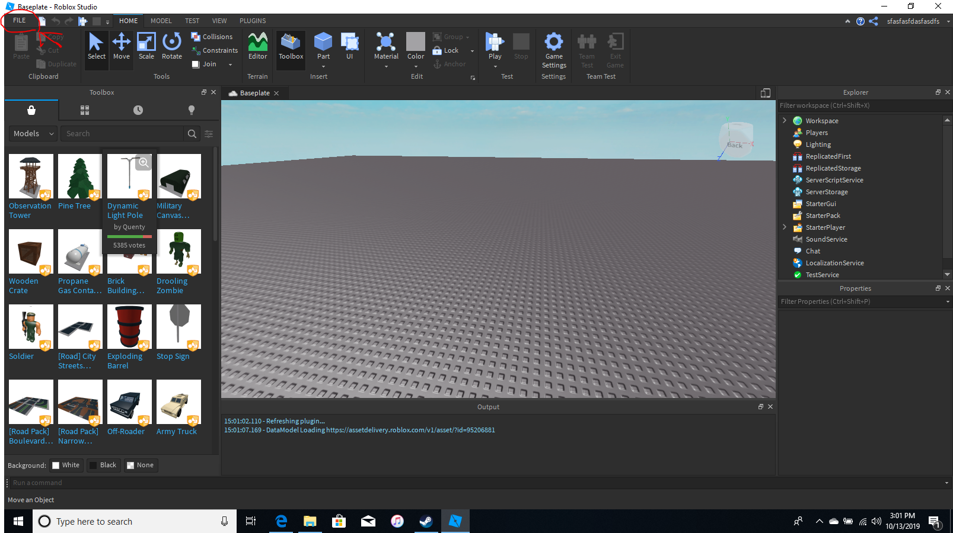The image size is (953, 533).
Task: Select ReplicatedStorage in Explorer
Action: click(833, 168)
